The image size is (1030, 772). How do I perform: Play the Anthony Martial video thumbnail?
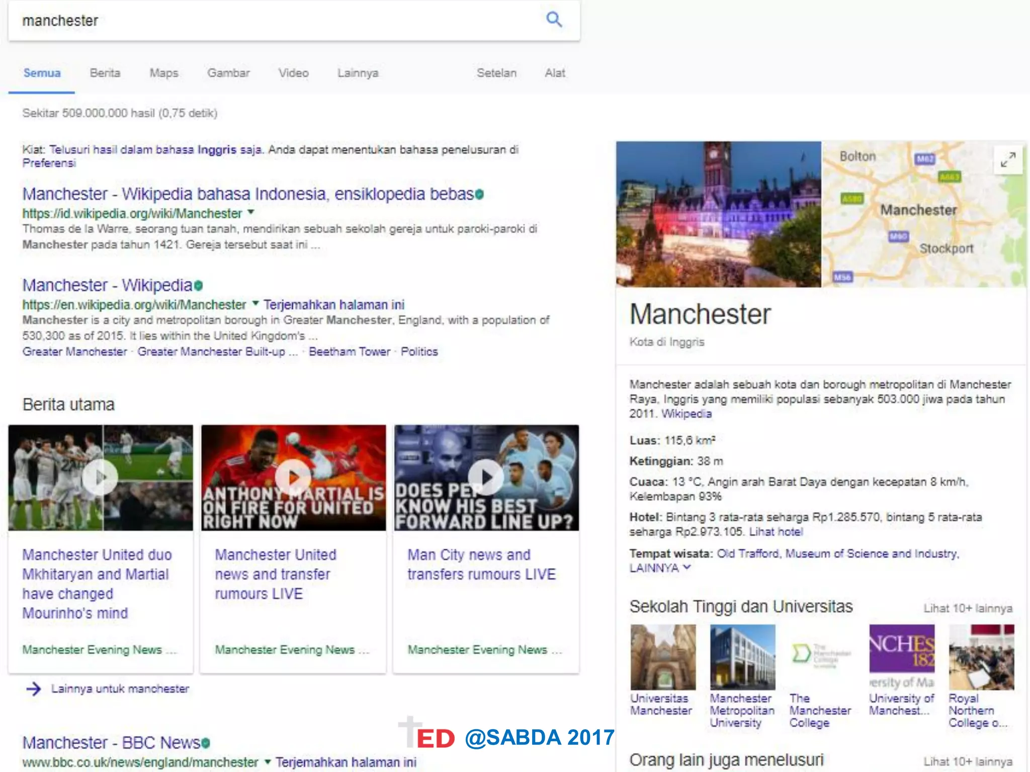point(293,477)
